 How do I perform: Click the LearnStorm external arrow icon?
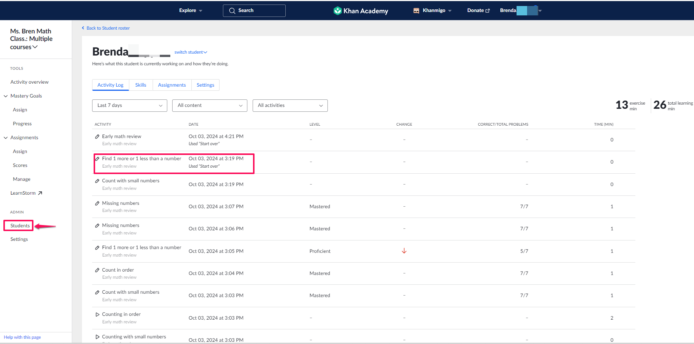click(x=40, y=193)
